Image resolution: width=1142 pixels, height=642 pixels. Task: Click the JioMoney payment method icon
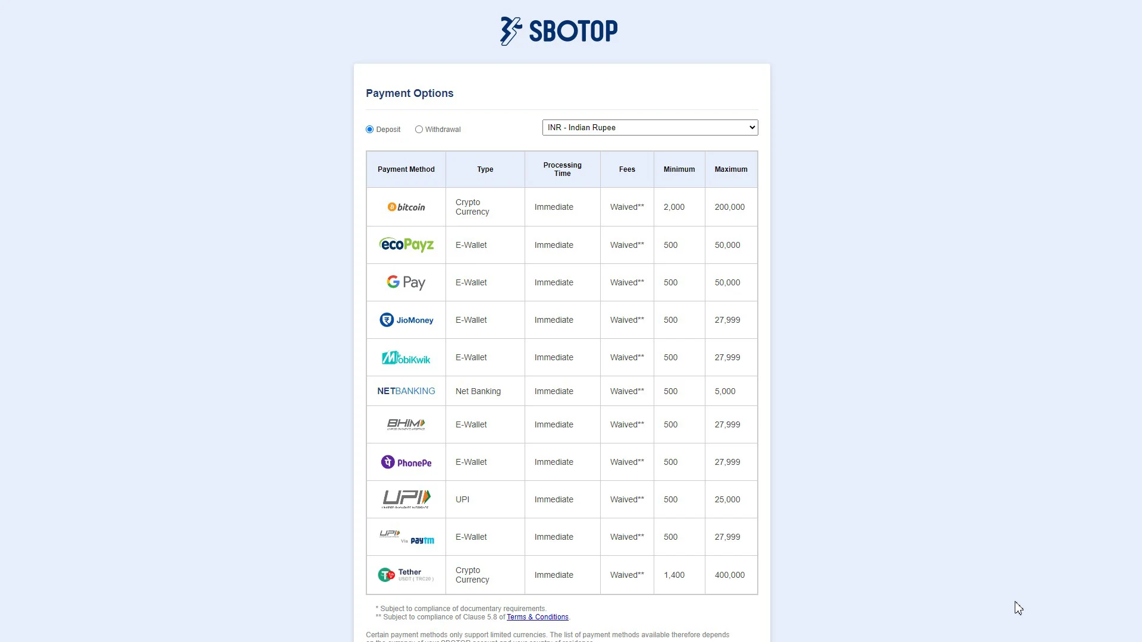(x=406, y=319)
